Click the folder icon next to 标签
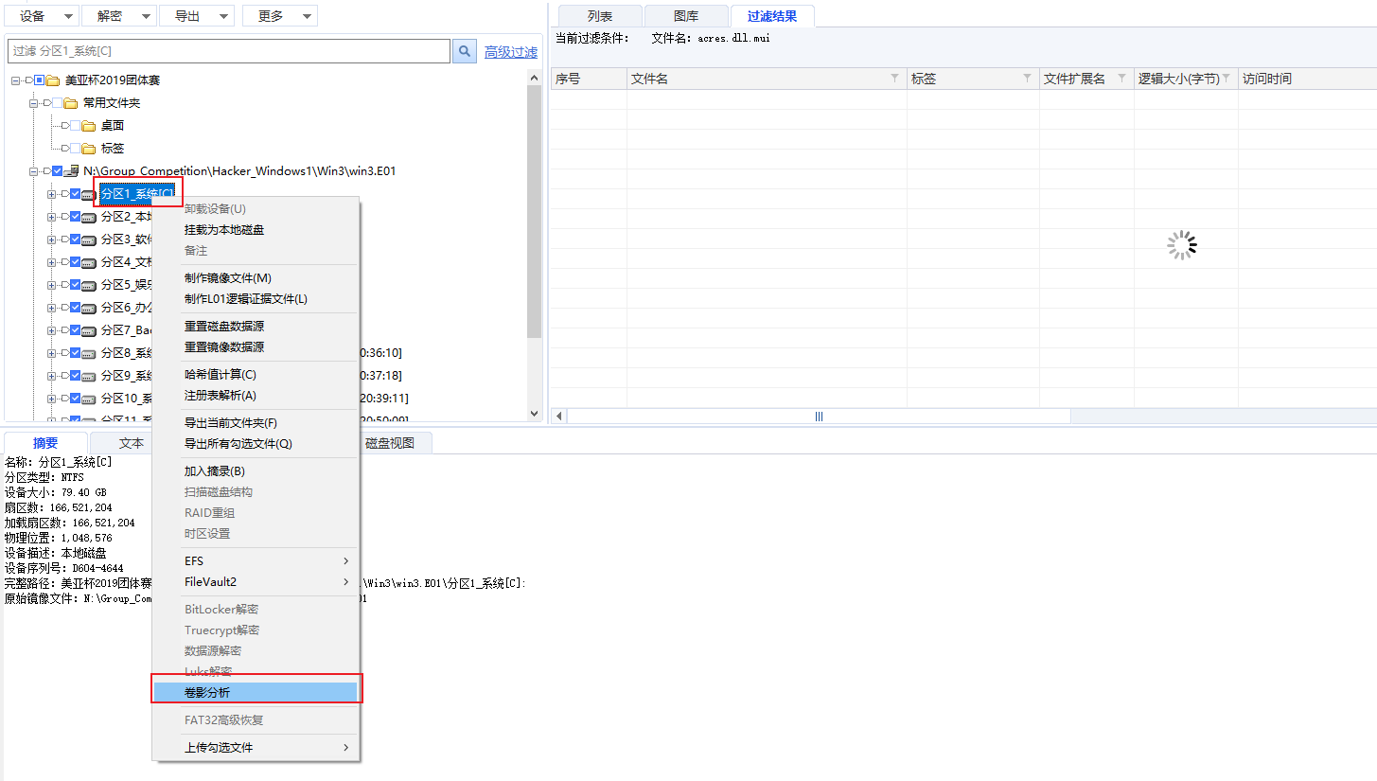This screenshot has height=781, width=1377. (x=89, y=149)
